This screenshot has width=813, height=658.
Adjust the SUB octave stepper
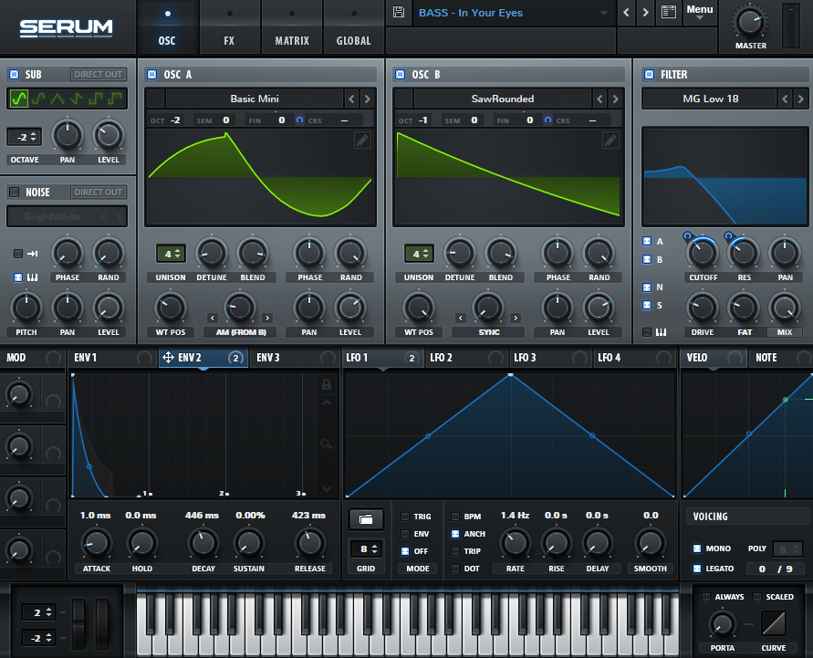[24, 138]
